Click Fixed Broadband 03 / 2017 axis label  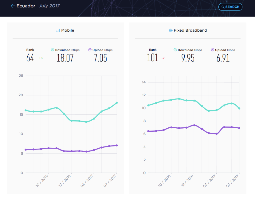click(x=209, y=181)
